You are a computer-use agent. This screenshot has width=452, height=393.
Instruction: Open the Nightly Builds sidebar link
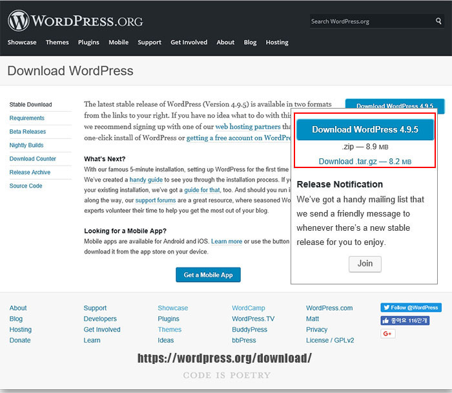26,145
